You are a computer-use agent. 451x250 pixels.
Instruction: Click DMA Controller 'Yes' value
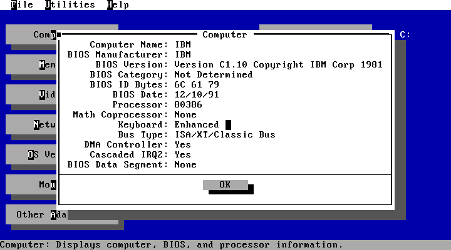[x=183, y=144]
